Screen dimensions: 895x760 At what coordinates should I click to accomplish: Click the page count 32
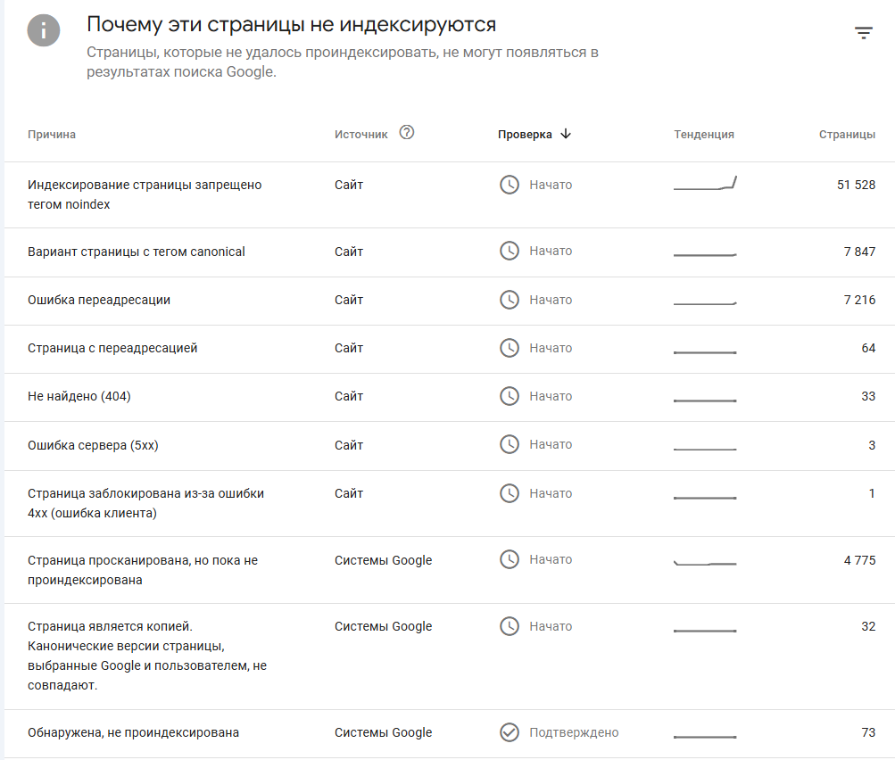click(868, 626)
